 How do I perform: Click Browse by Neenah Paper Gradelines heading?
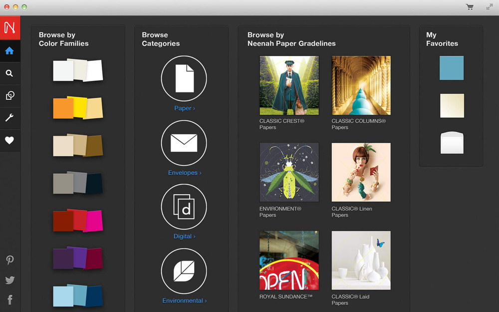point(291,39)
